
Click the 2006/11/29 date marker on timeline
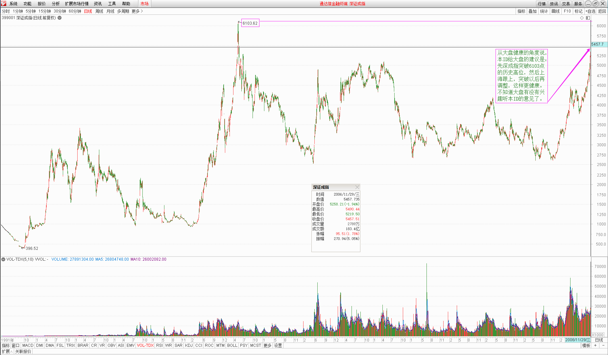click(x=578, y=340)
